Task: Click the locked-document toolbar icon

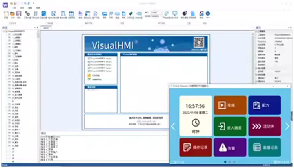Action: [x=201, y=13]
